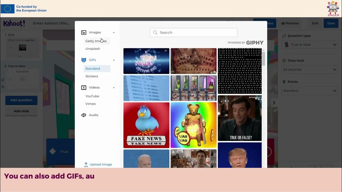The height and width of the screenshot is (192, 342).
Task: Click the Audio speaker icon
Action: pyautogui.click(x=84, y=115)
